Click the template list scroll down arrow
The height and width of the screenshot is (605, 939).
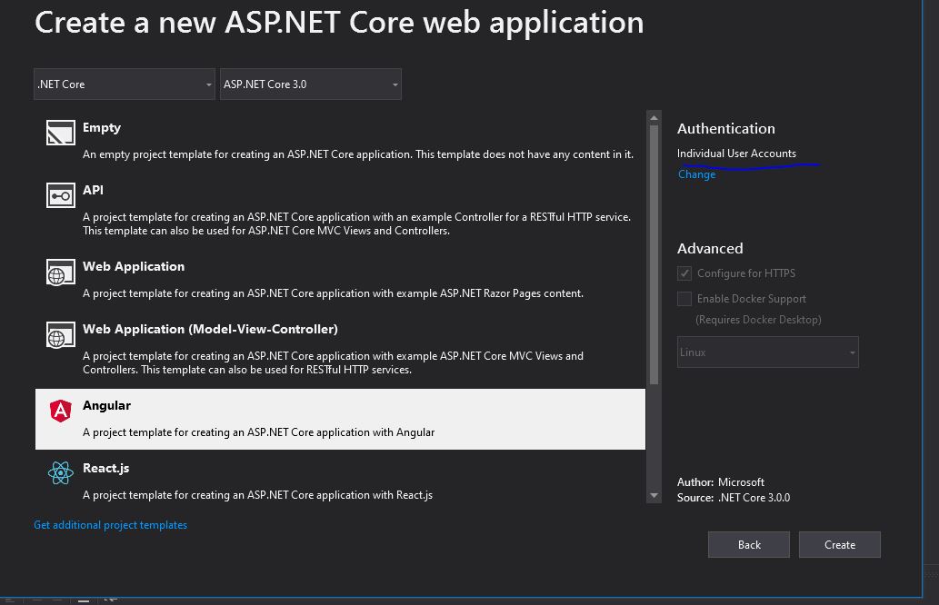click(x=654, y=495)
